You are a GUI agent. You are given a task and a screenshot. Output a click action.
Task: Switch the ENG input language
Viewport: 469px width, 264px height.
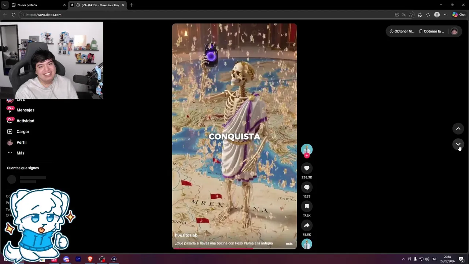[435, 259]
